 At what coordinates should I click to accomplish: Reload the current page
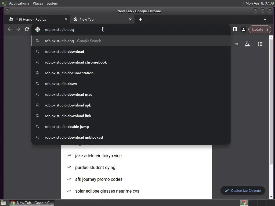27,30
